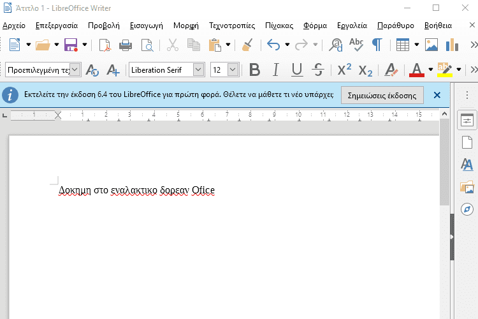The height and width of the screenshot is (319, 478).
Task: Open the sidebar Navigator compass icon
Action: click(467, 209)
